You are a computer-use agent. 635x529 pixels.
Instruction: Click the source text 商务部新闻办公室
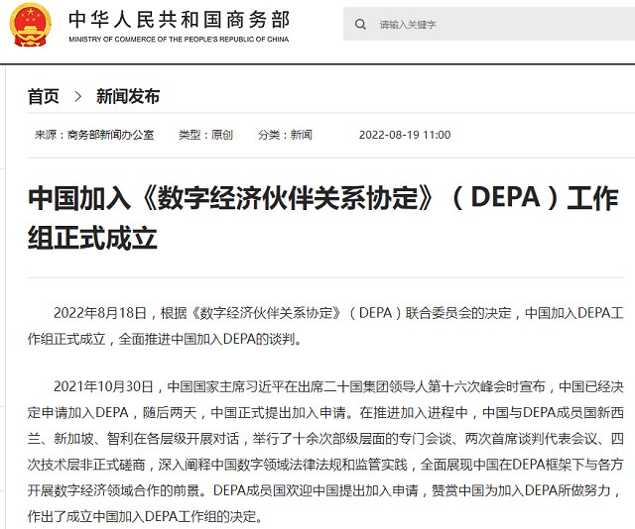click(x=110, y=135)
